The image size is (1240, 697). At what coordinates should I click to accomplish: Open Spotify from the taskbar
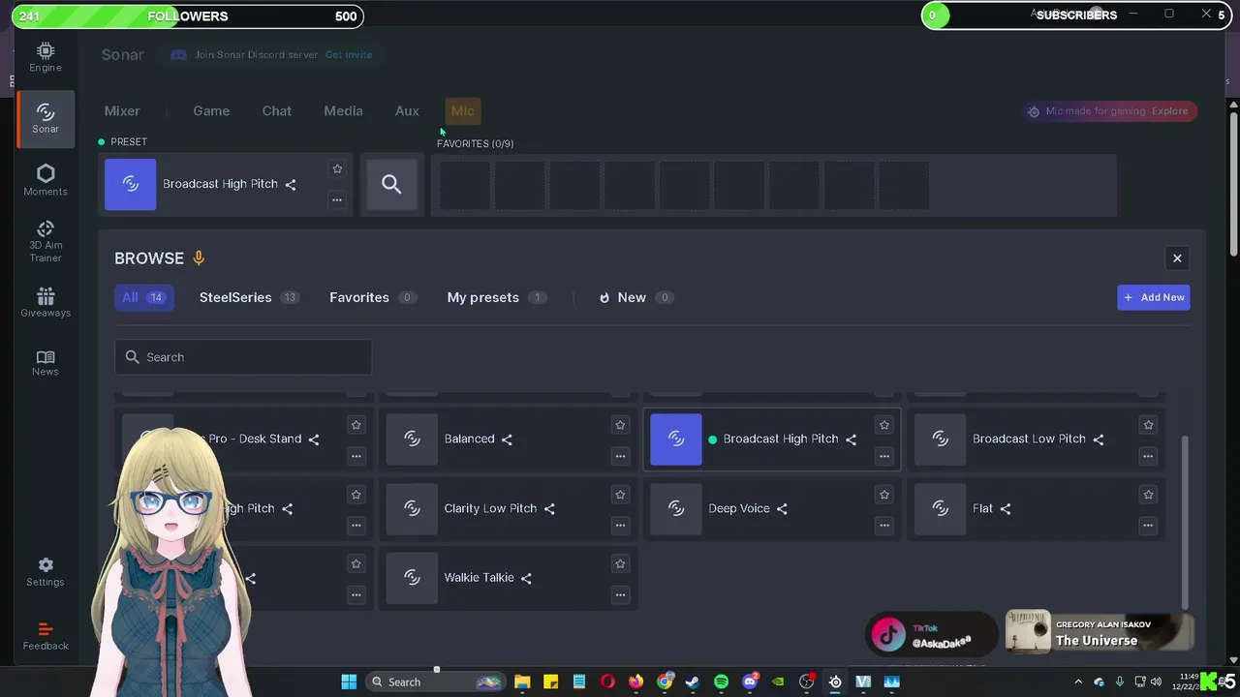[721, 682]
